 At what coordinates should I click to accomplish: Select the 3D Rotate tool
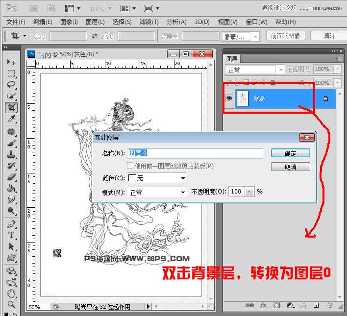point(11,271)
